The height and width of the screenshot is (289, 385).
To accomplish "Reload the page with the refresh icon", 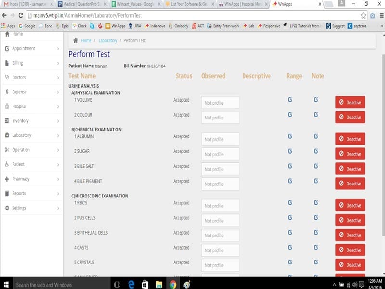I will [21, 15].
